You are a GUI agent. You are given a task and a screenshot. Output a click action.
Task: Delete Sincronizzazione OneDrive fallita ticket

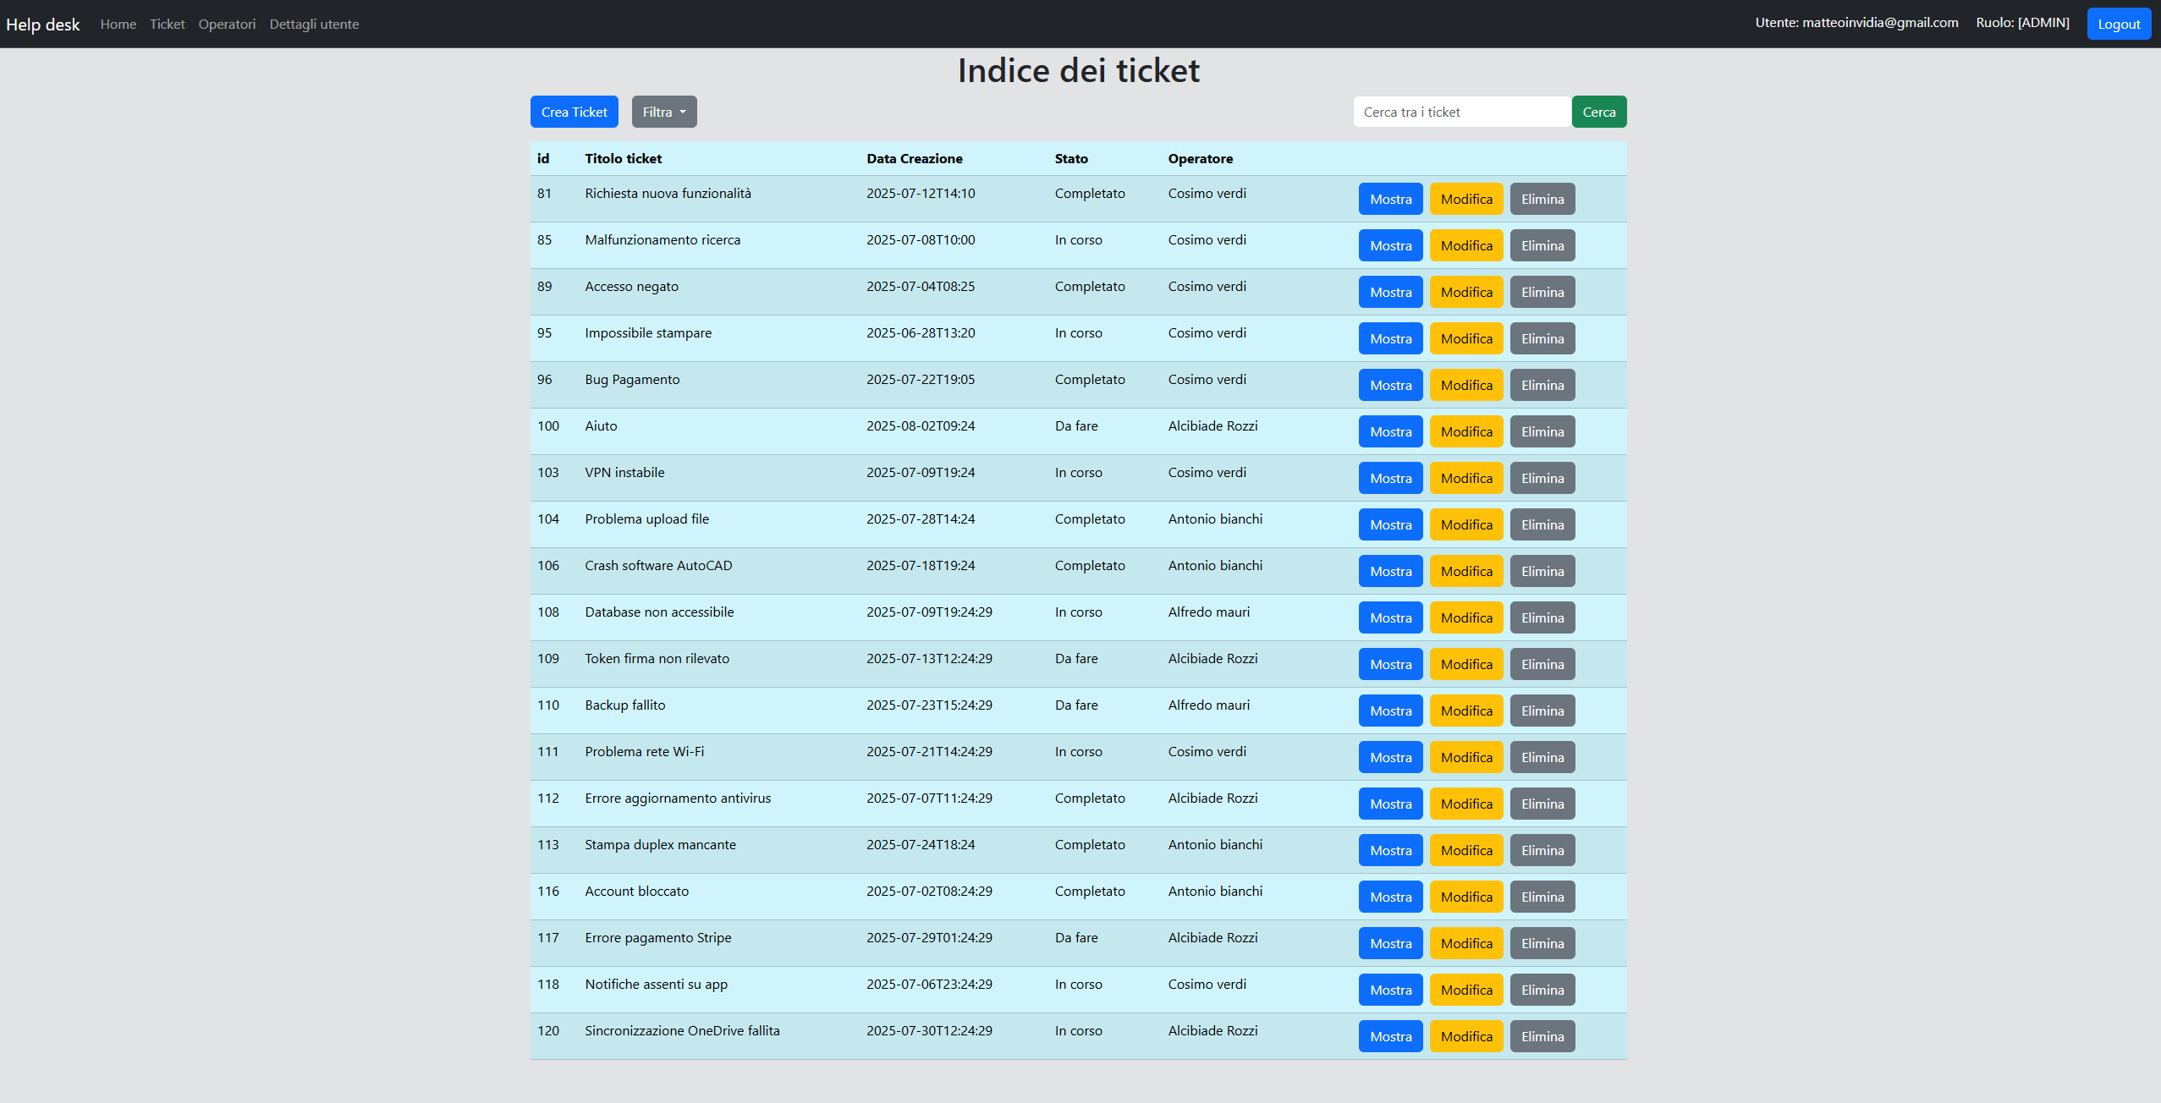tap(1542, 1036)
